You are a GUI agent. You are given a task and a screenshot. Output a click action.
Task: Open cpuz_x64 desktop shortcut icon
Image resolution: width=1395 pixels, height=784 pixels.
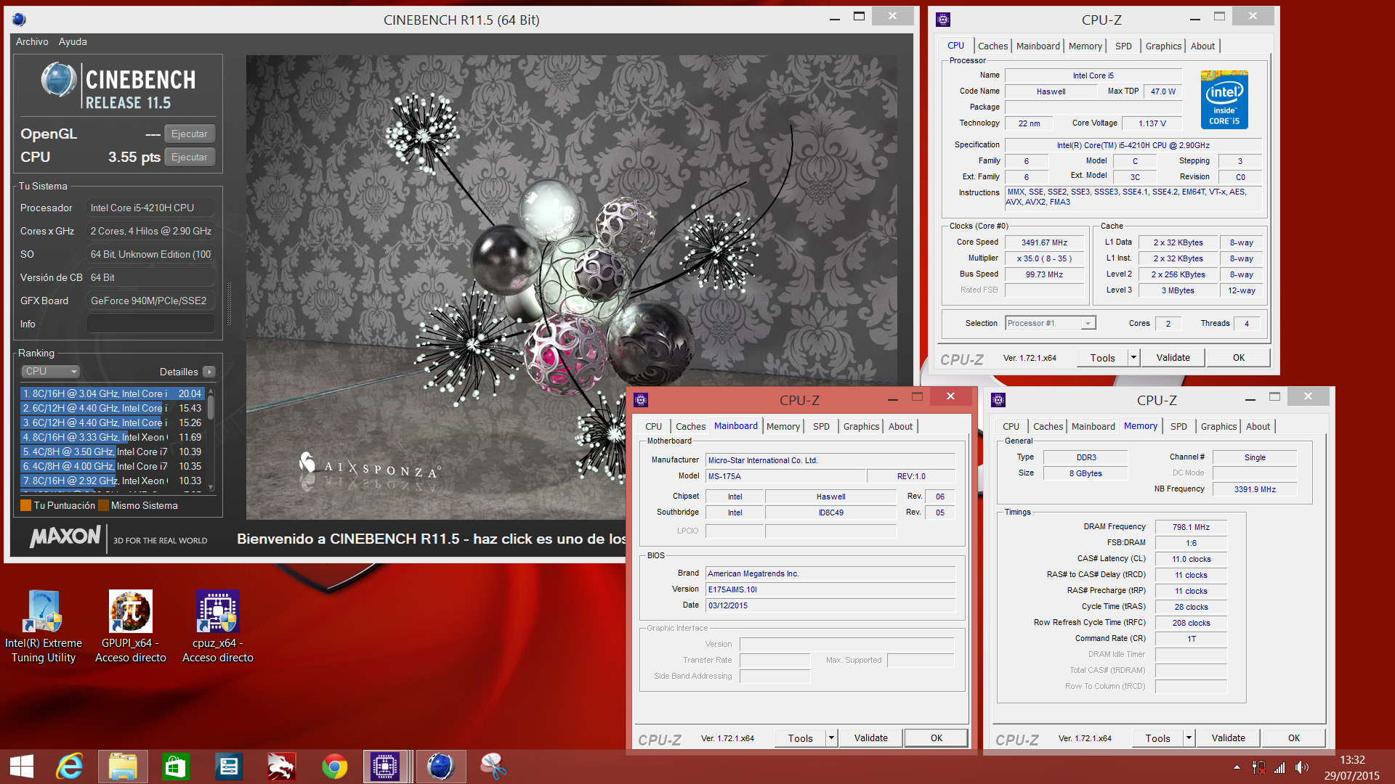pos(218,612)
